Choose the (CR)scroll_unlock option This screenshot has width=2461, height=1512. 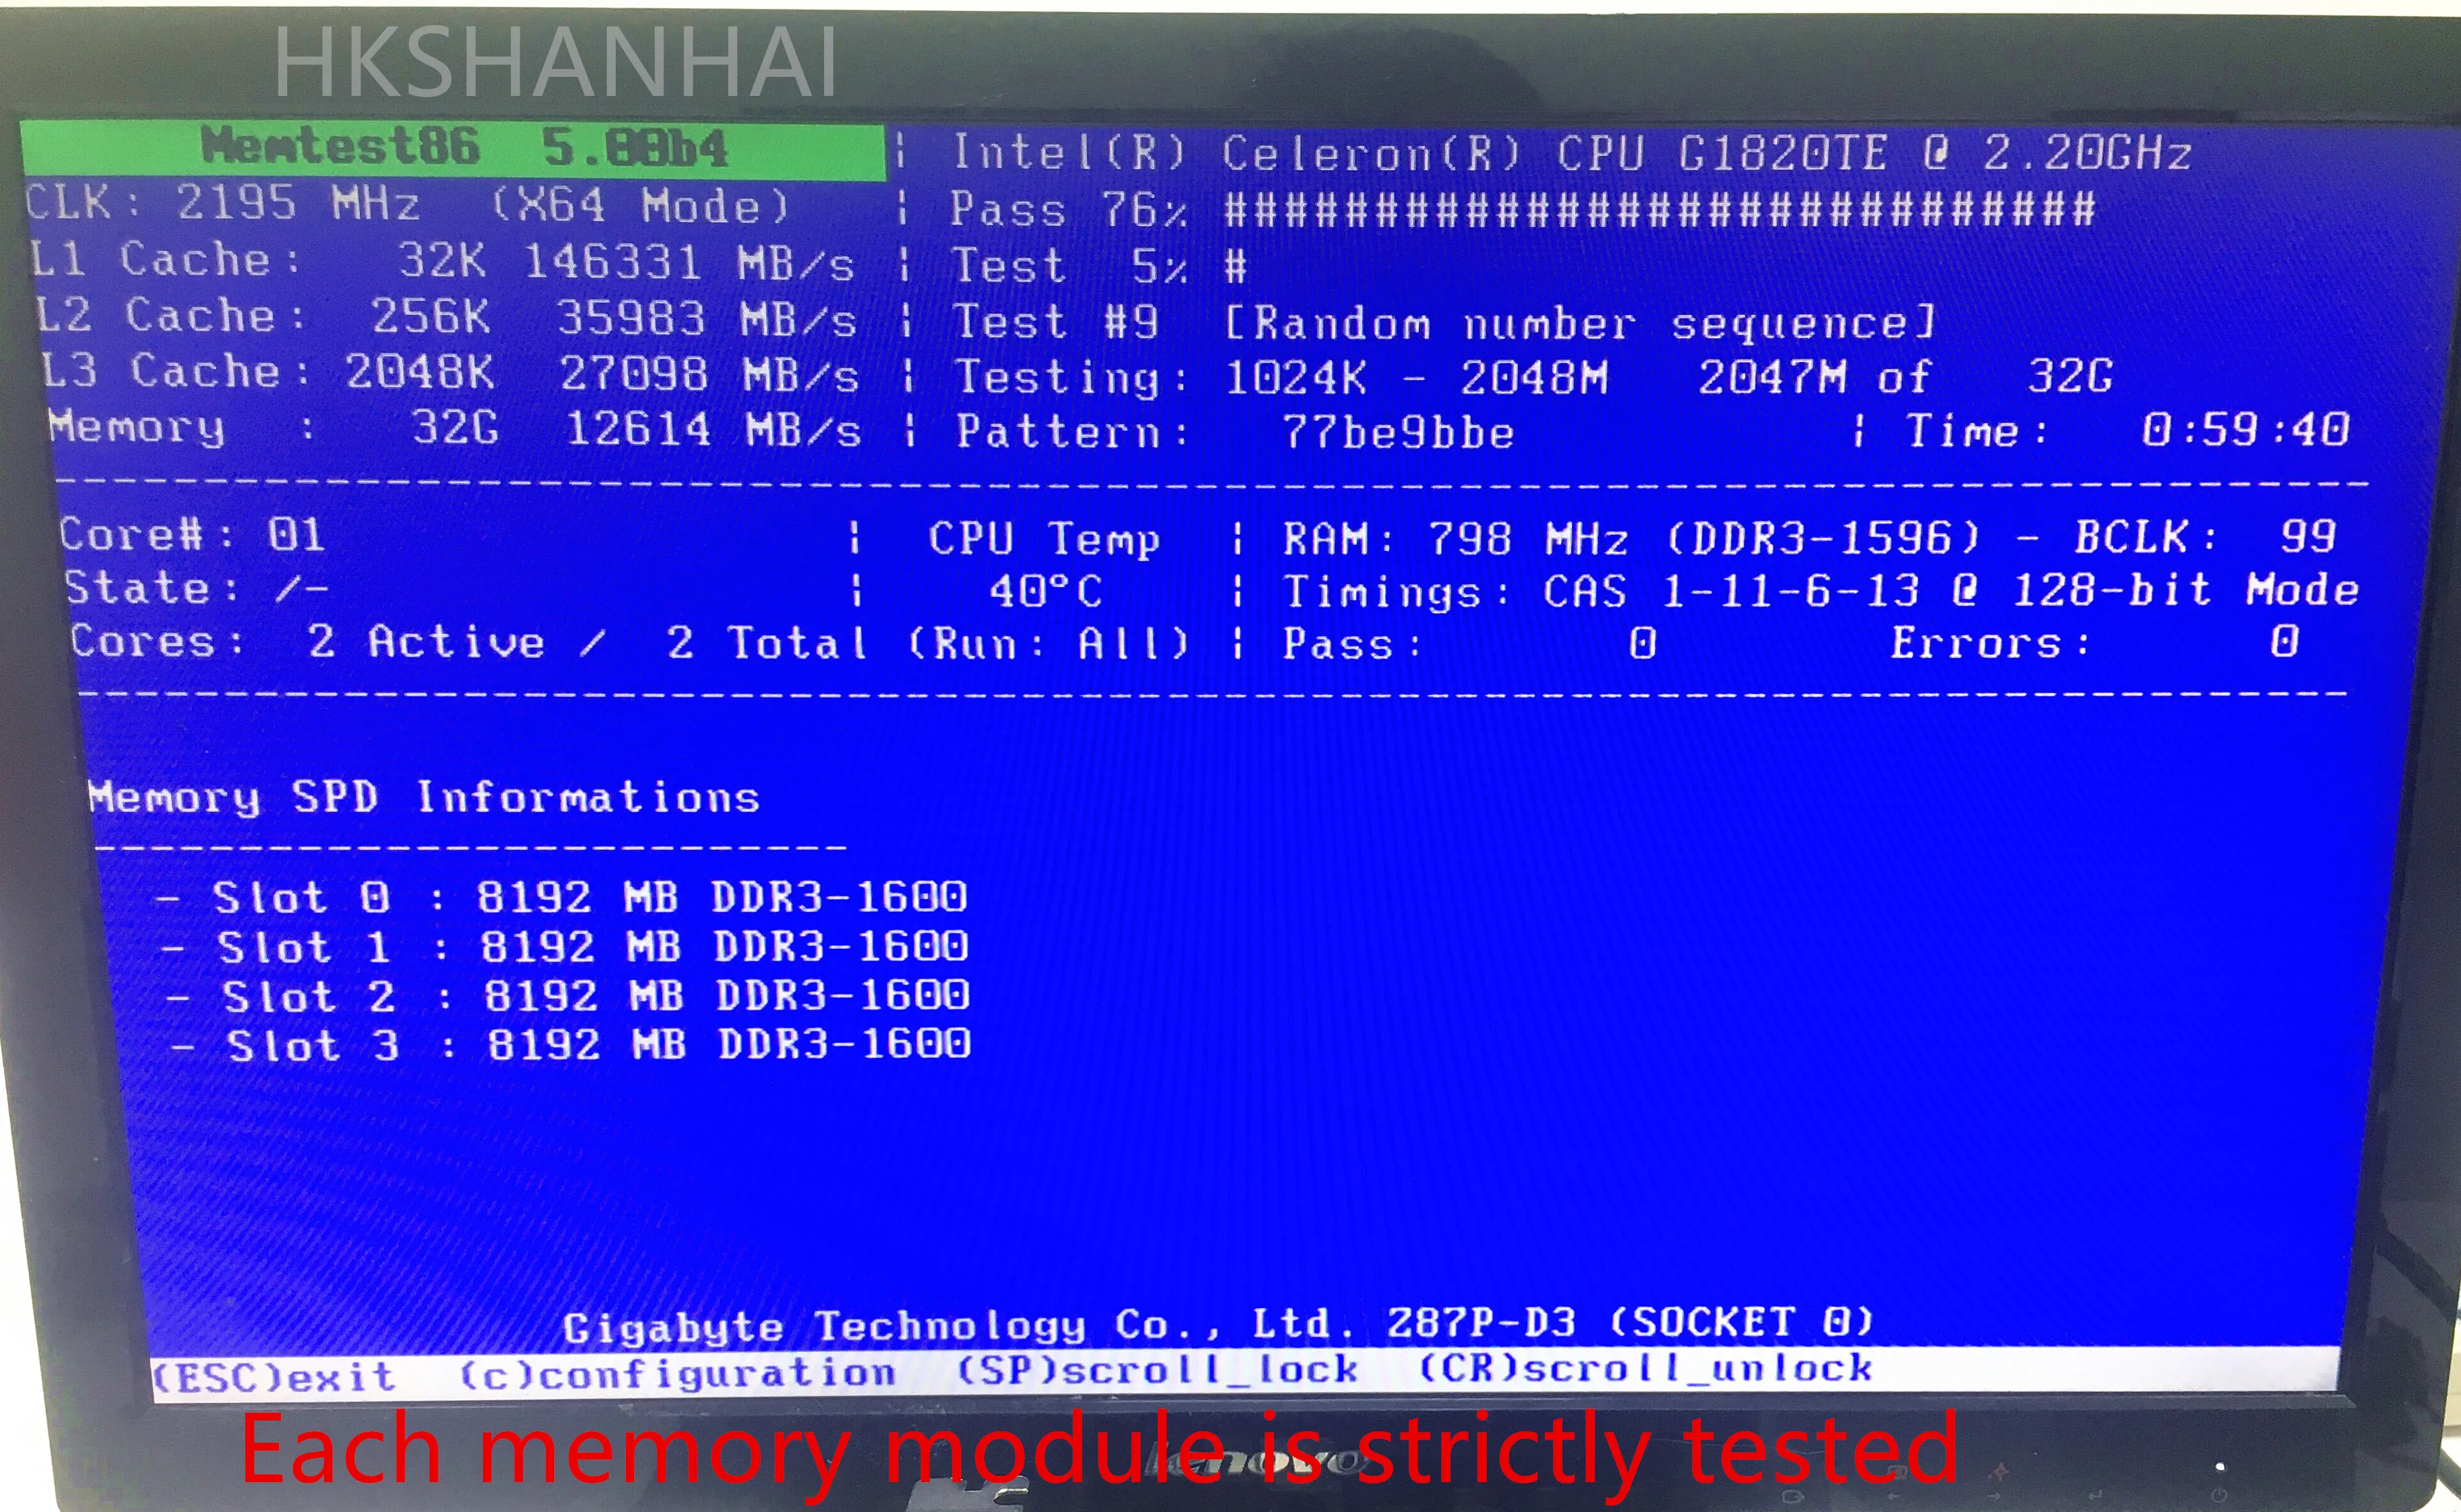(1645, 1367)
